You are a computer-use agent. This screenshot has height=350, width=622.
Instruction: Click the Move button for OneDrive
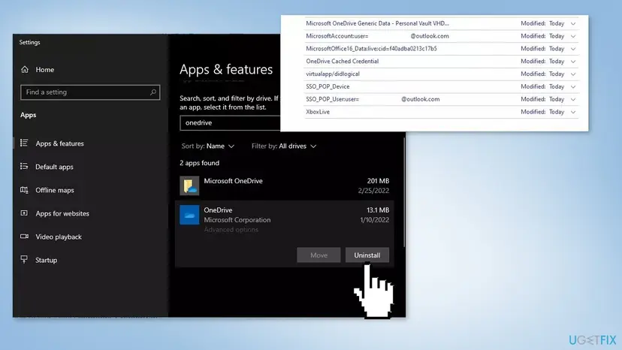(x=319, y=255)
